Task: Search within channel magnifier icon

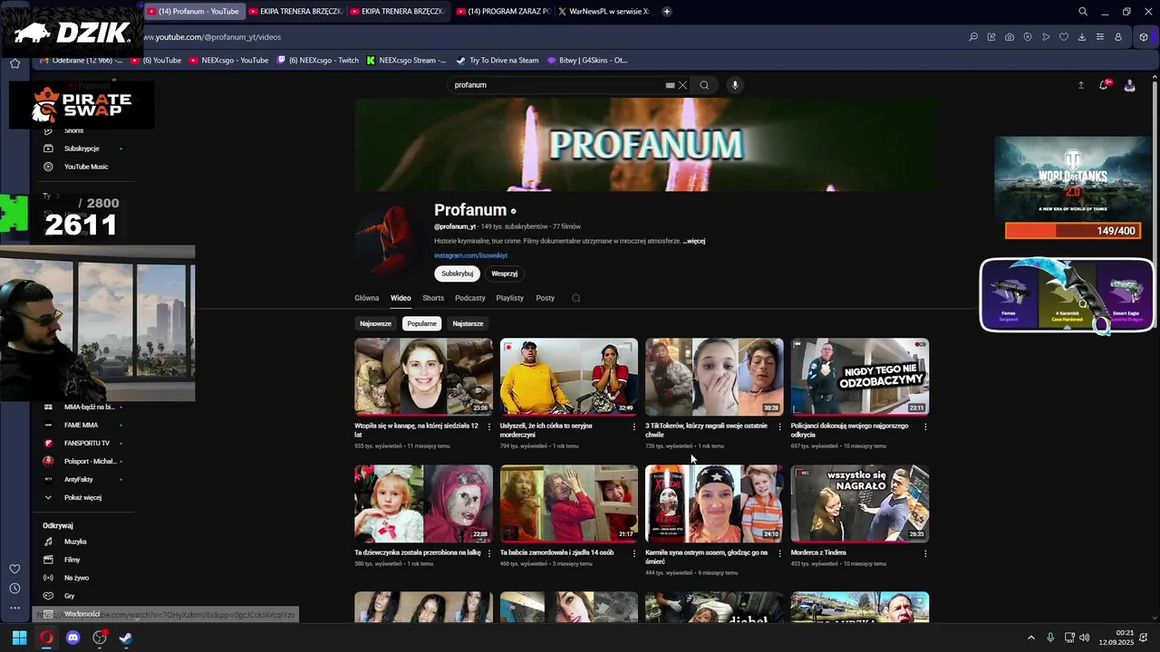Action: point(575,298)
